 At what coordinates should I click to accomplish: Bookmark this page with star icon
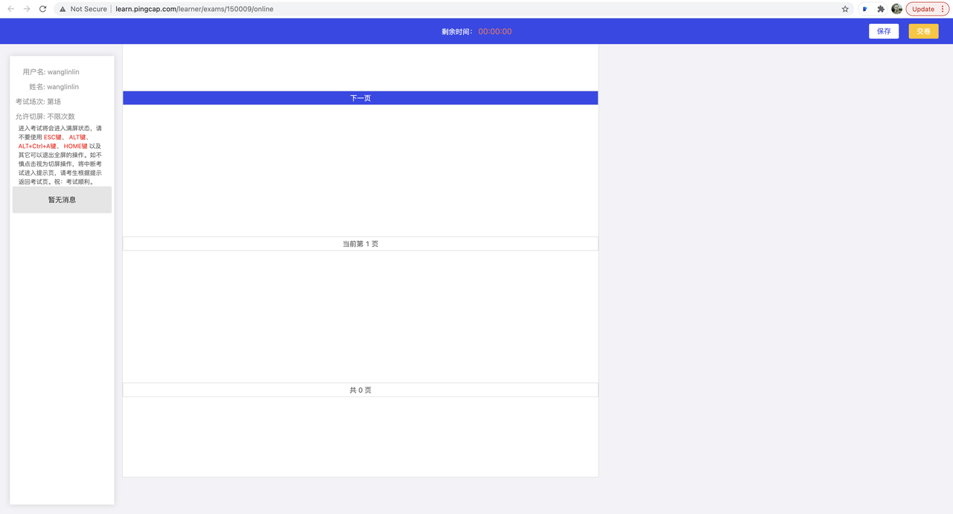tap(845, 9)
